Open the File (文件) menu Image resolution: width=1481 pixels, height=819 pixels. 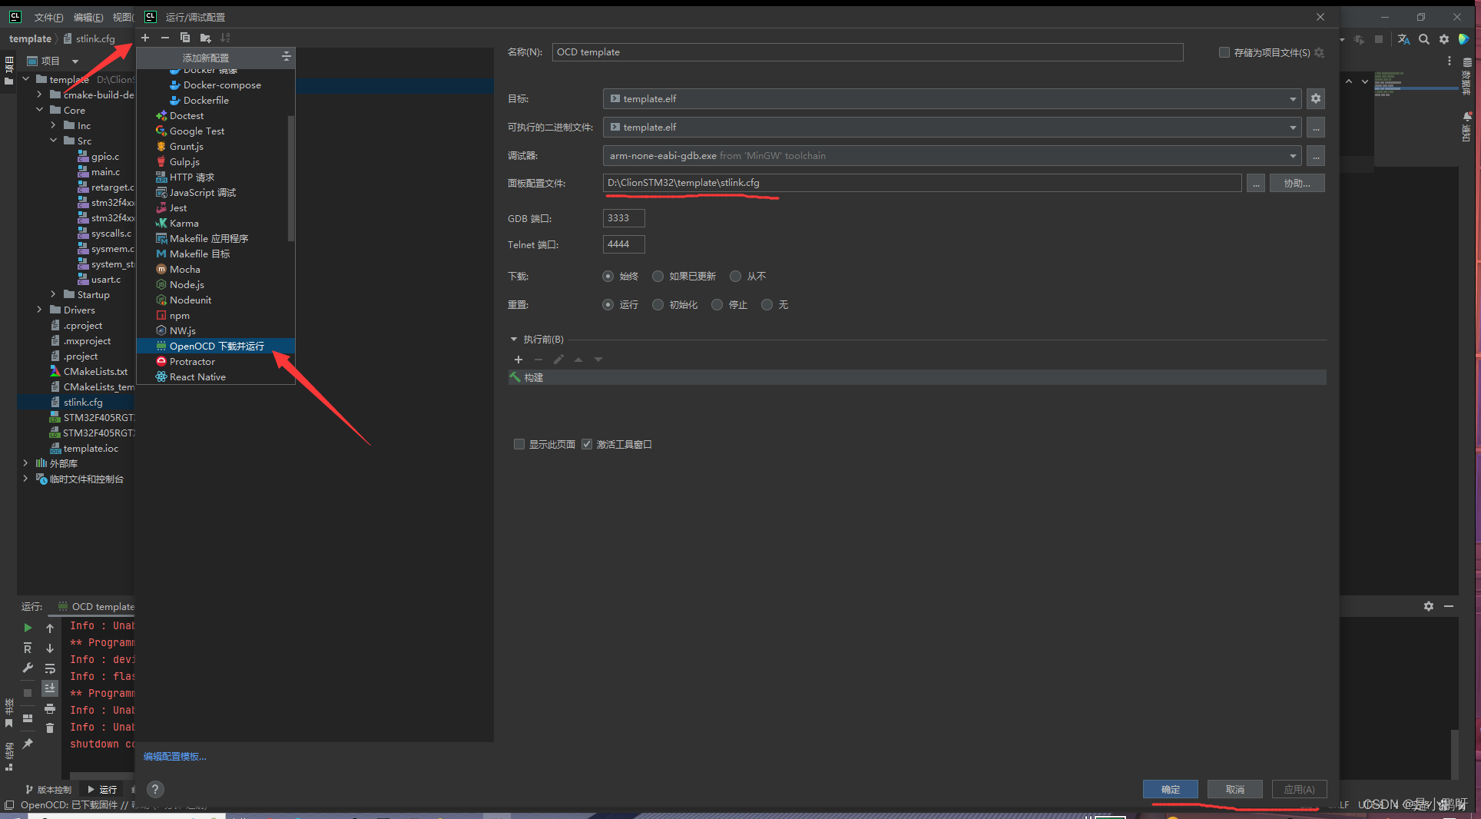tap(48, 17)
